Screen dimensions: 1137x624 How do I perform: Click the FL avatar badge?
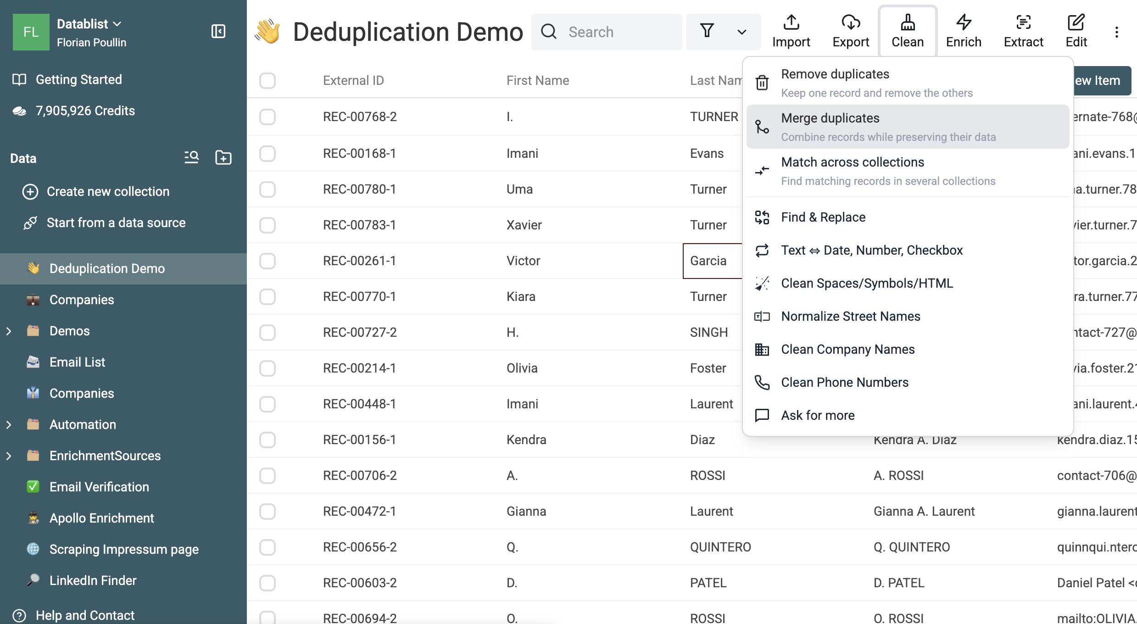coord(31,32)
